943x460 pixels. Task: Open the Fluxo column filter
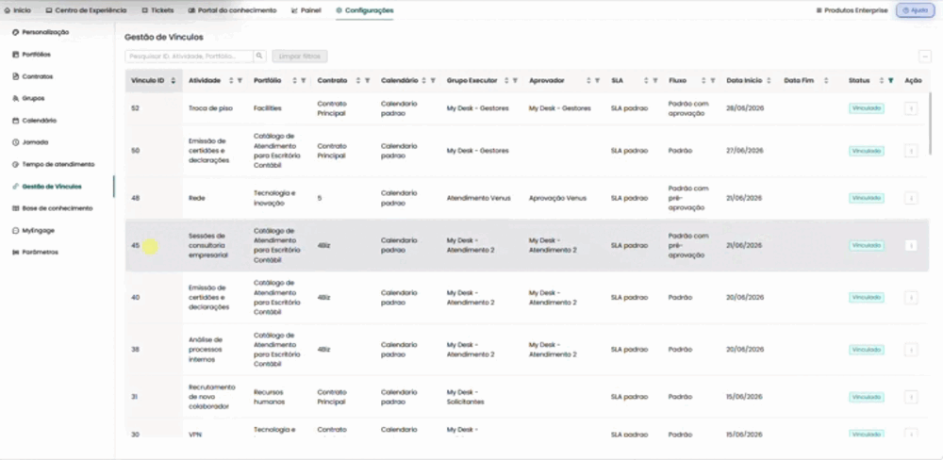click(x=713, y=80)
